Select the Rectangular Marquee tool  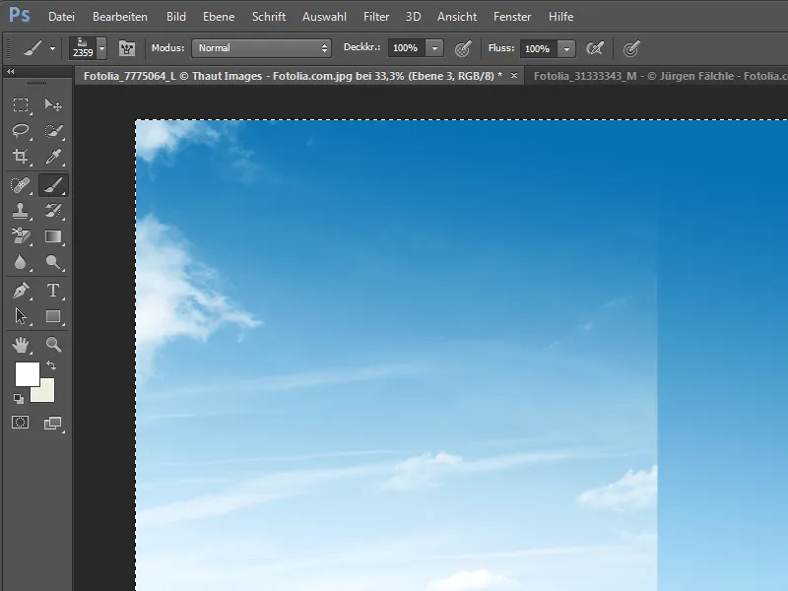(x=21, y=105)
